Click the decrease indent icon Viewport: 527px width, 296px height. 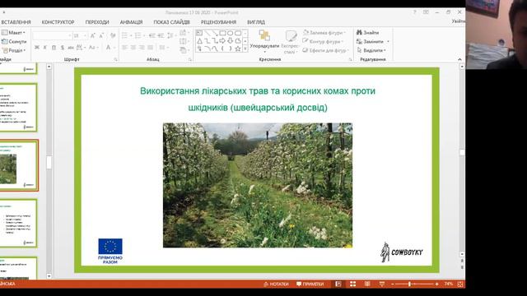pyautogui.click(x=152, y=35)
